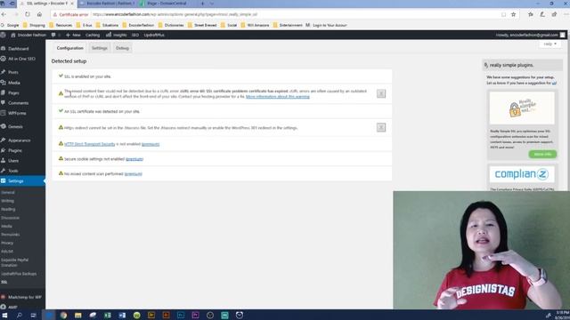This screenshot has height=320, width=570.
Task: Click the star icon to favorite page
Action: click(x=513, y=14)
